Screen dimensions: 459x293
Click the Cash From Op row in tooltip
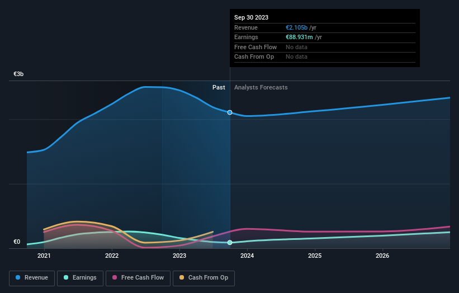click(x=325, y=57)
